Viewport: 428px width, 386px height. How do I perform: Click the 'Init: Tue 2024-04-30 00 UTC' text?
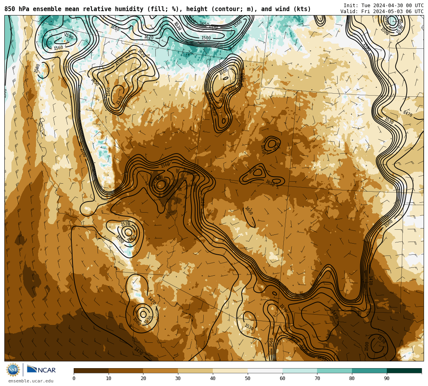tap(384, 6)
